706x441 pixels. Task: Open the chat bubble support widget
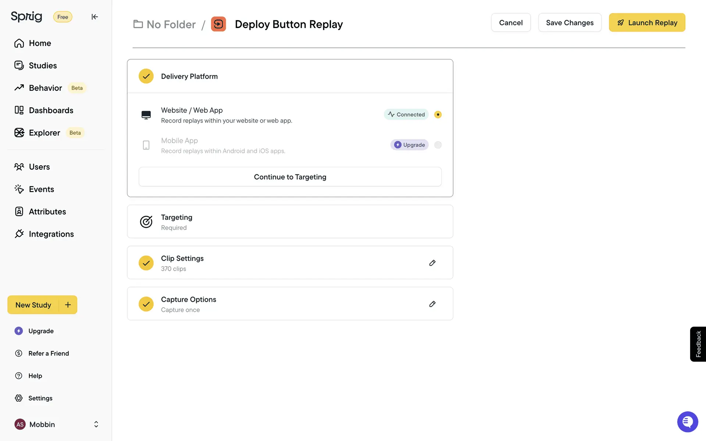tap(687, 422)
